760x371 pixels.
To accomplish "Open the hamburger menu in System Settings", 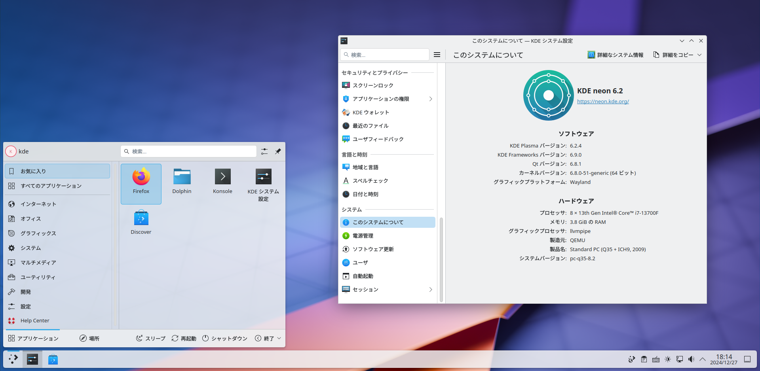I will point(437,55).
